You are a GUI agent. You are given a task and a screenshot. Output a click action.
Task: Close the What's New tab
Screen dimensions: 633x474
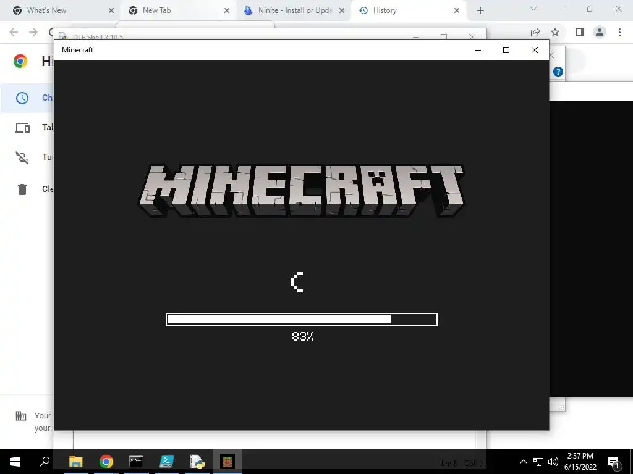coord(111,10)
